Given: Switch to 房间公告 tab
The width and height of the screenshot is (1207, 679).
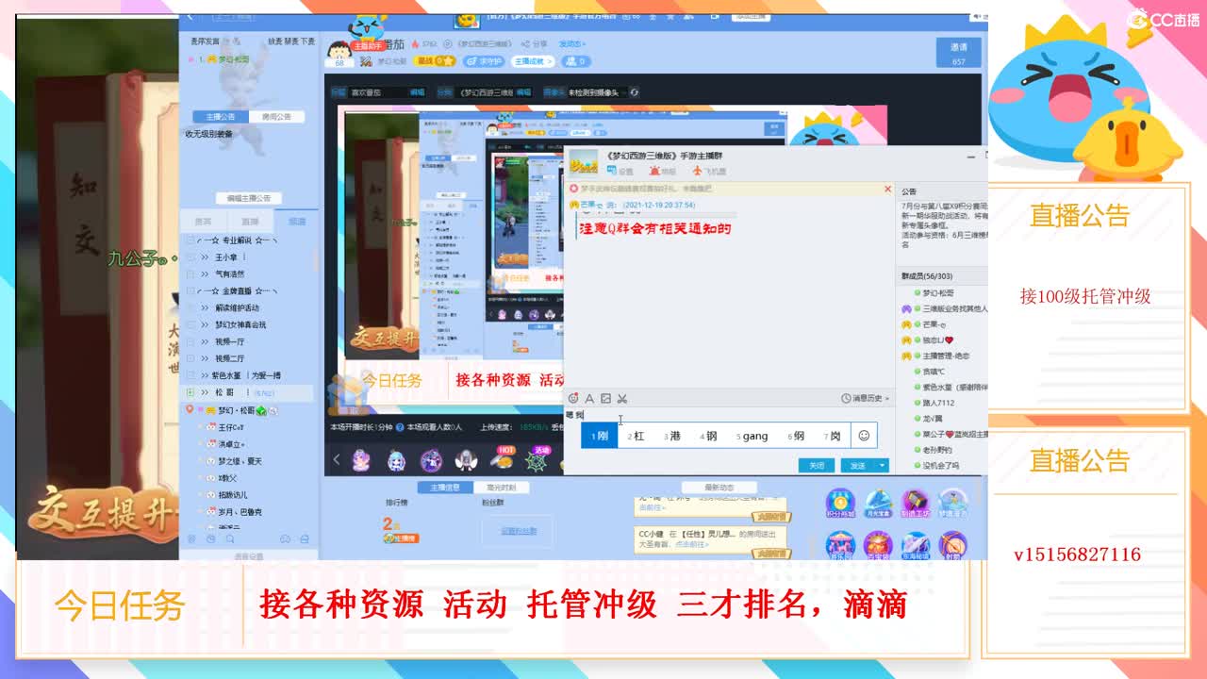Looking at the screenshot, I should click(276, 117).
